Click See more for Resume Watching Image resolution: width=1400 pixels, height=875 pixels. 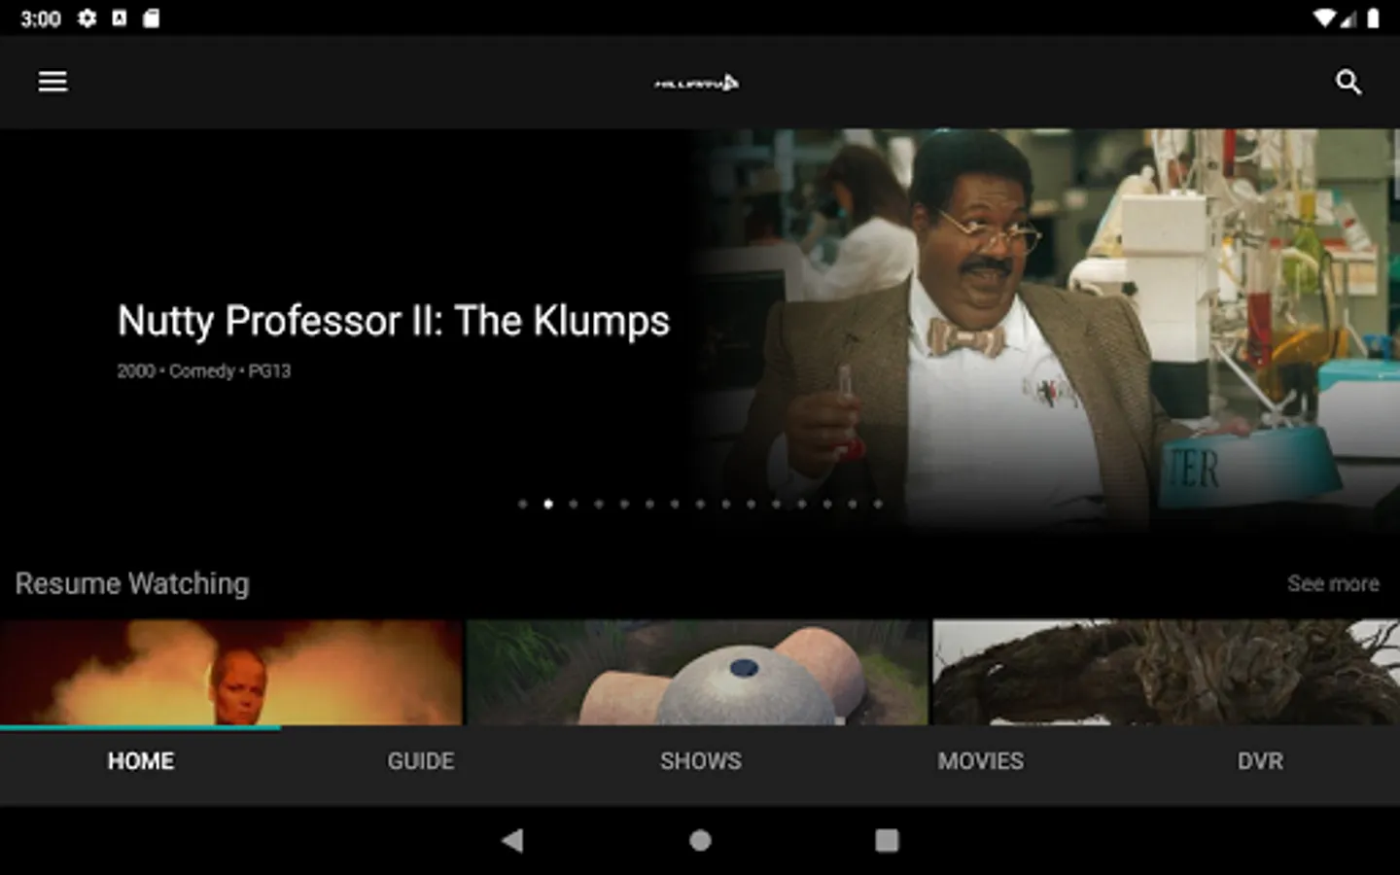click(1333, 583)
